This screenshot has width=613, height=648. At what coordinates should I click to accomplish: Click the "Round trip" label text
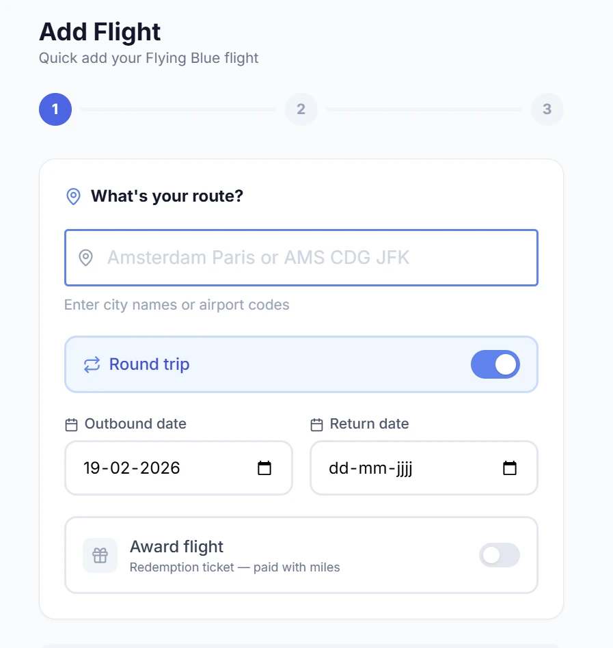pos(149,364)
